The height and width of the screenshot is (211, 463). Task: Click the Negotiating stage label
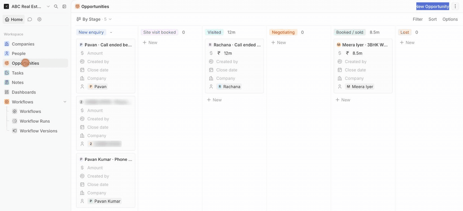coord(283,32)
